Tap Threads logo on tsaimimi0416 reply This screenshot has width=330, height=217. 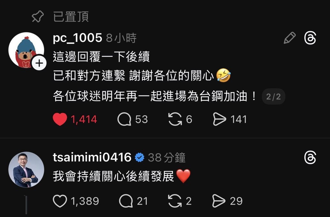click(x=310, y=157)
